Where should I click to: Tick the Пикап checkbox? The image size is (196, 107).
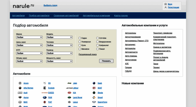coord(97,49)
